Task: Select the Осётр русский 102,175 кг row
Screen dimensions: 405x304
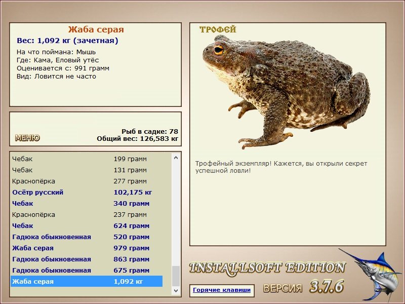Action: click(x=87, y=193)
